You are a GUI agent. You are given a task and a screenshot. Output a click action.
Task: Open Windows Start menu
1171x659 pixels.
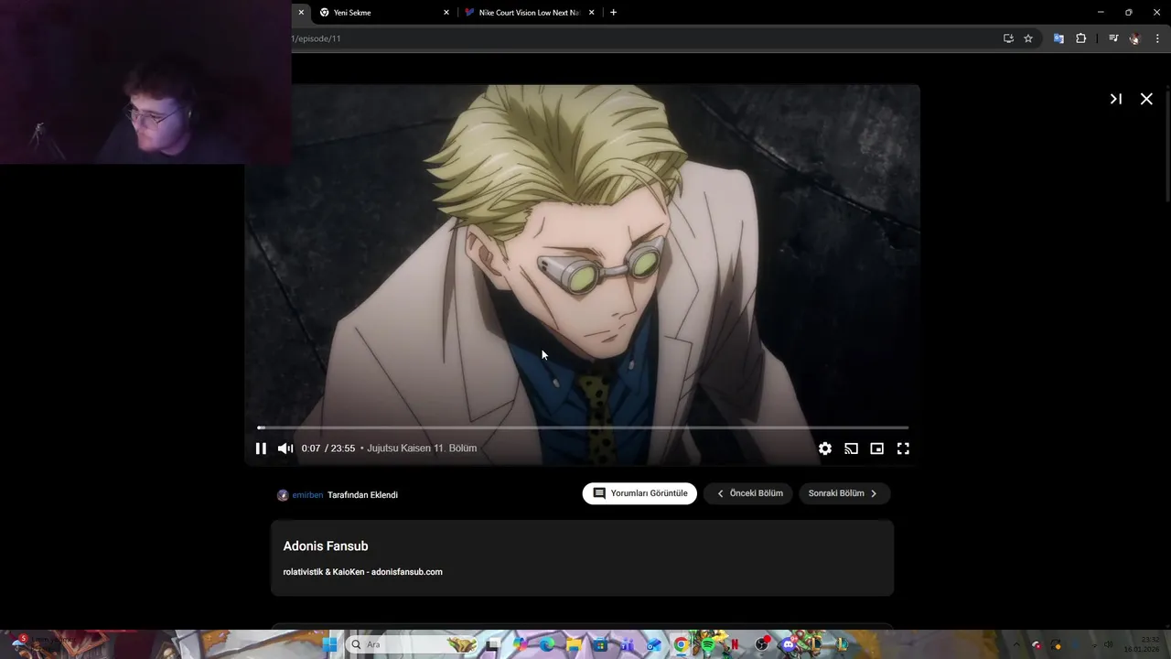(330, 644)
